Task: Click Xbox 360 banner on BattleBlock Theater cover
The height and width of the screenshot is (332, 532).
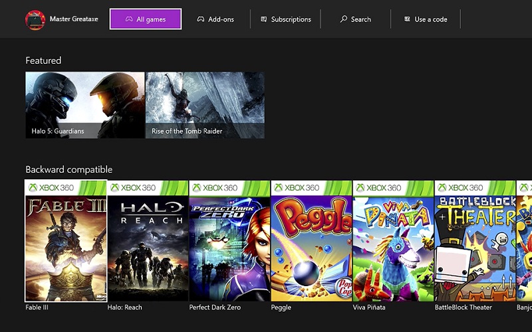Action: 475,188
